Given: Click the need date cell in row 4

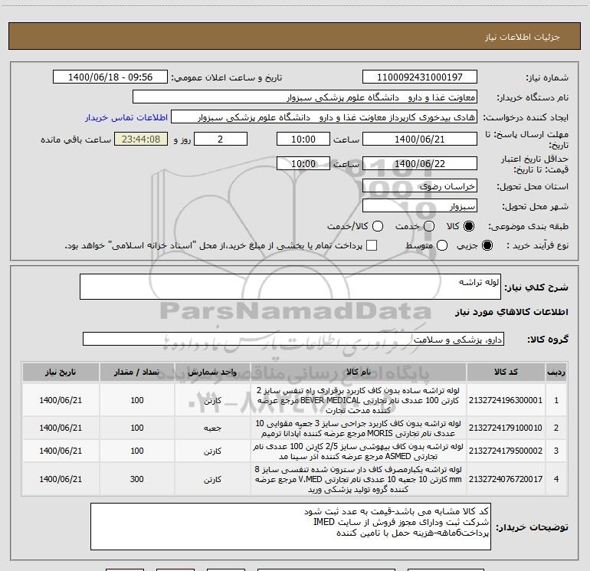Looking at the screenshot, I should (x=61, y=479).
